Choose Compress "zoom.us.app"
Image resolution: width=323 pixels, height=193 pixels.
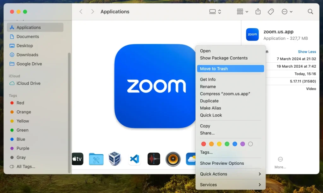tap(231, 94)
